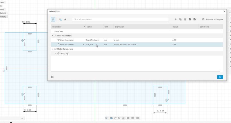
Task: Select the BoardThickness name cell
Action: click(x=92, y=40)
